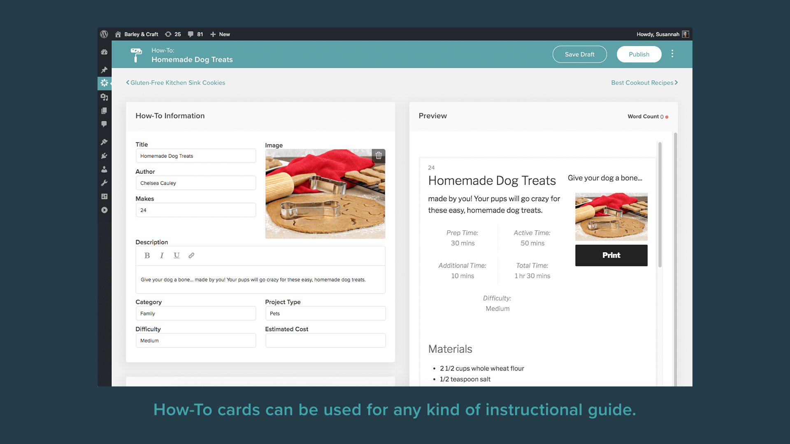The width and height of the screenshot is (790, 444).
Task: Click the Tools icon in left sidebar
Action: 104,183
